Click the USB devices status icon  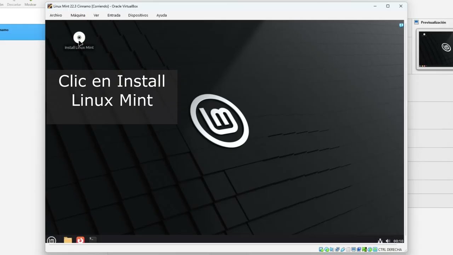(343, 250)
